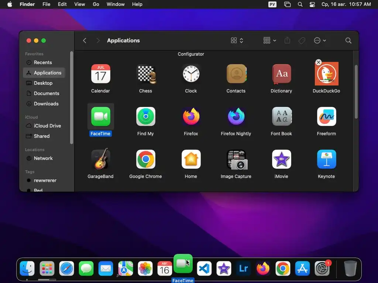Open the Calendar app icon
The height and width of the screenshot is (283, 378).
pyautogui.click(x=100, y=74)
